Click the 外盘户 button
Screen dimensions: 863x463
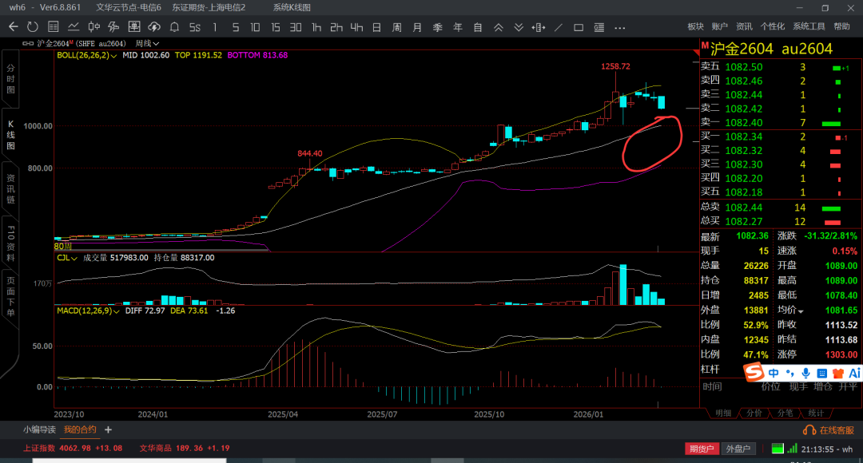[738, 449]
